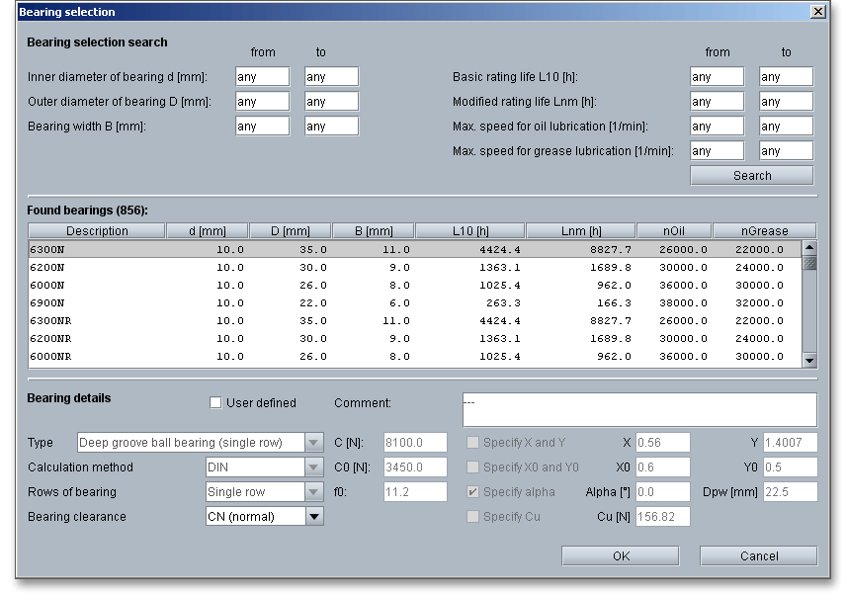Expand the bearing Type dropdown
This screenshot has width=846, height=594.
pos(313,443)
